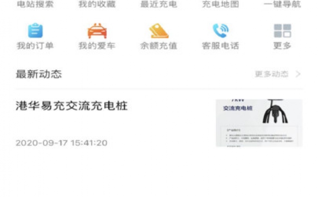Viewport: 318px width, 197px height.
Task: Expand more news with chevron arrow
Action: 298,74
